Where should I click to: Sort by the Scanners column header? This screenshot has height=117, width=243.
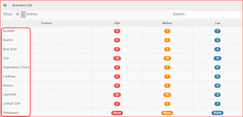pyautogui.click(x=47, y=23)
